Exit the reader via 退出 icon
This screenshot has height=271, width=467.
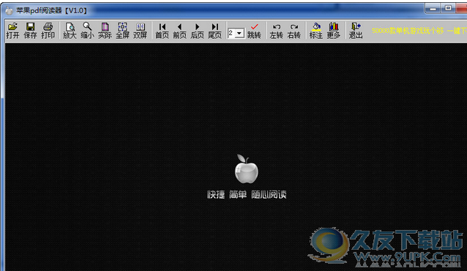[x=355, y=31]
